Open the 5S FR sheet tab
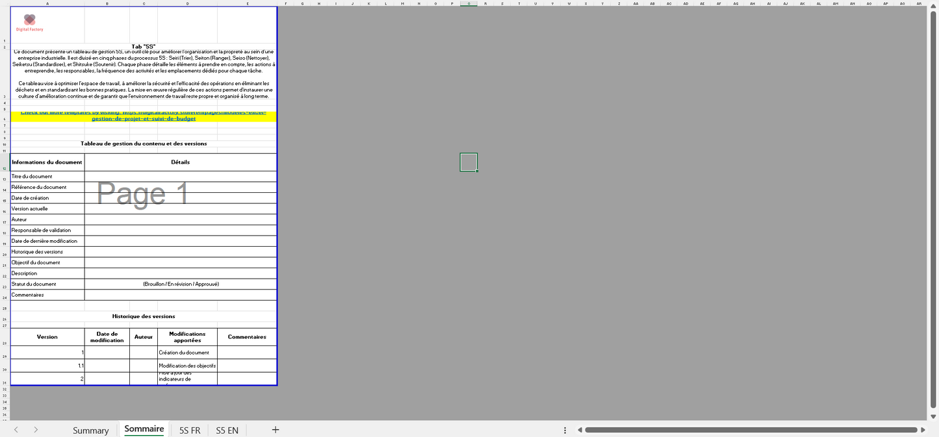The image size is (939, 437). tap(190, 431)
